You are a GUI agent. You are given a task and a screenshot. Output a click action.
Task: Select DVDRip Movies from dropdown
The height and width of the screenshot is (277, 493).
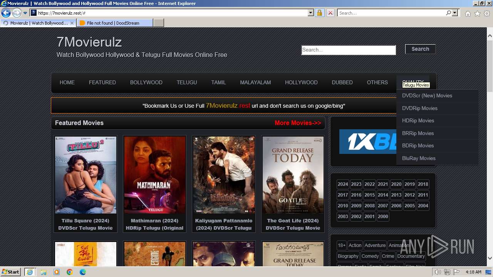[x=437, y=108]
